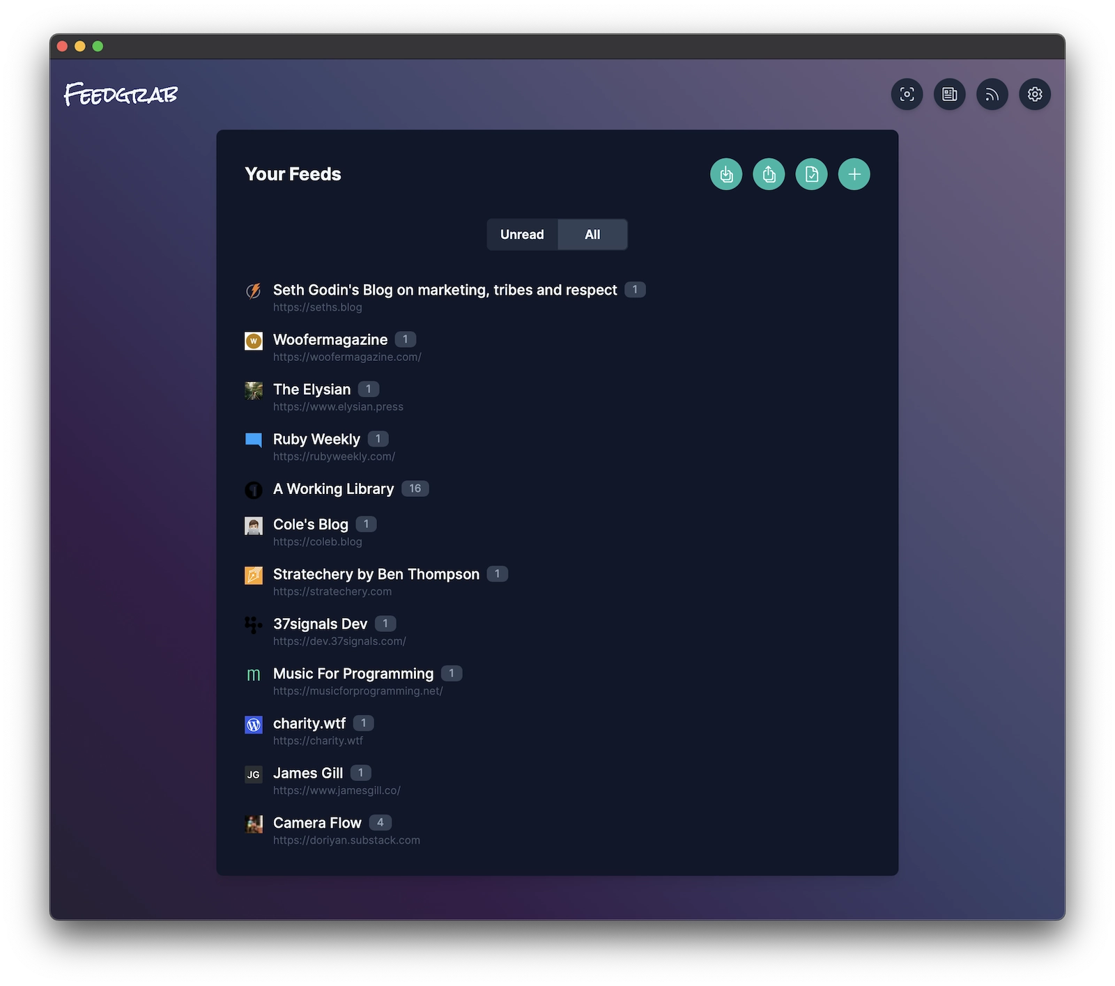1115x986 pixels.
Task: Click the newspaper articles icon in the header
Action: pyautogui.click(x=949, y=94)
